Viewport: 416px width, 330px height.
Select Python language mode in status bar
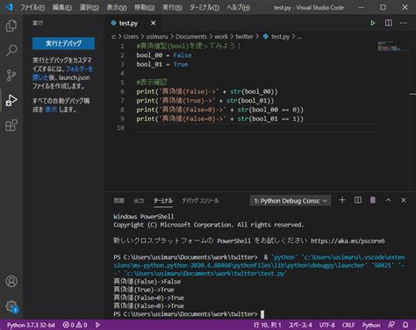[x=371, y=325]
